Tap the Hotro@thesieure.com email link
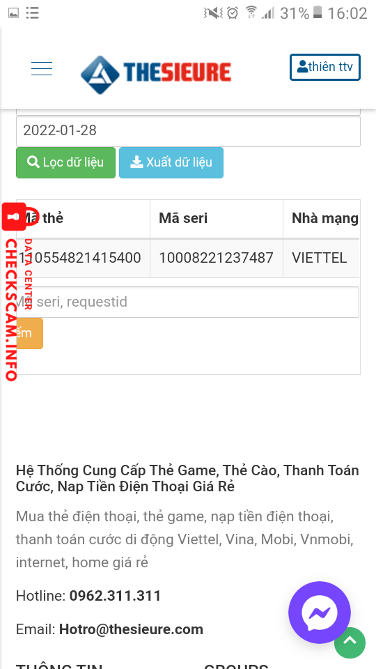 click(x=131, y=629)
